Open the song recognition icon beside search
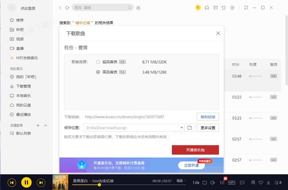Viewport: 288px width, 190px height. tap(138, 8)
